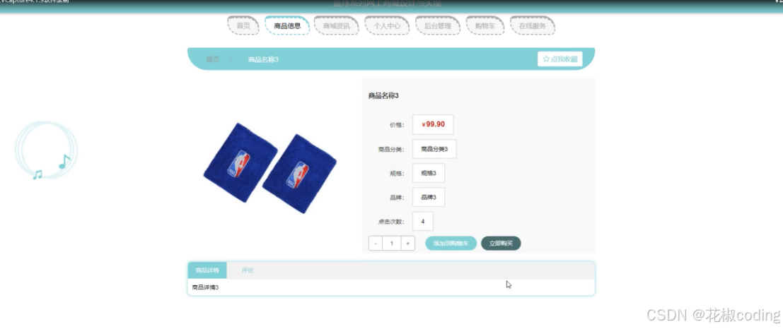Click the 点我收藏 favorite button
Image resolution: width=783 pixels, height=329 pixels.
[559, 59]
